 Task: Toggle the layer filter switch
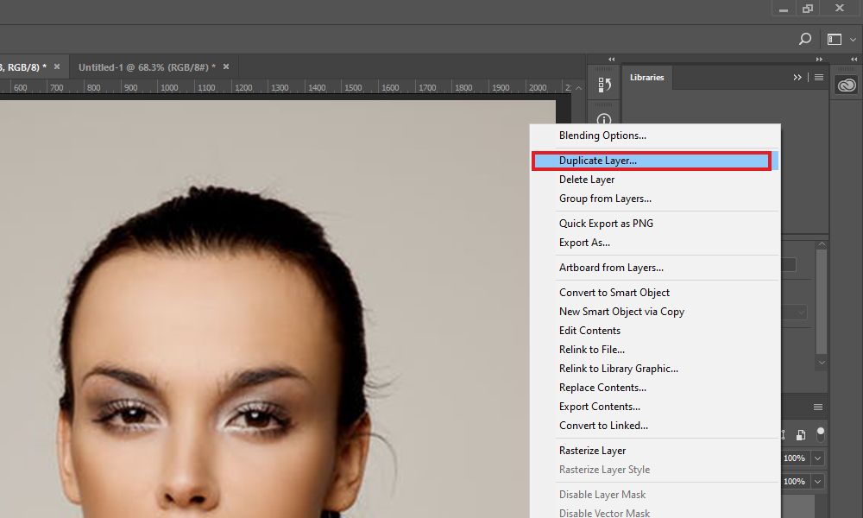[x=821, y=434]
